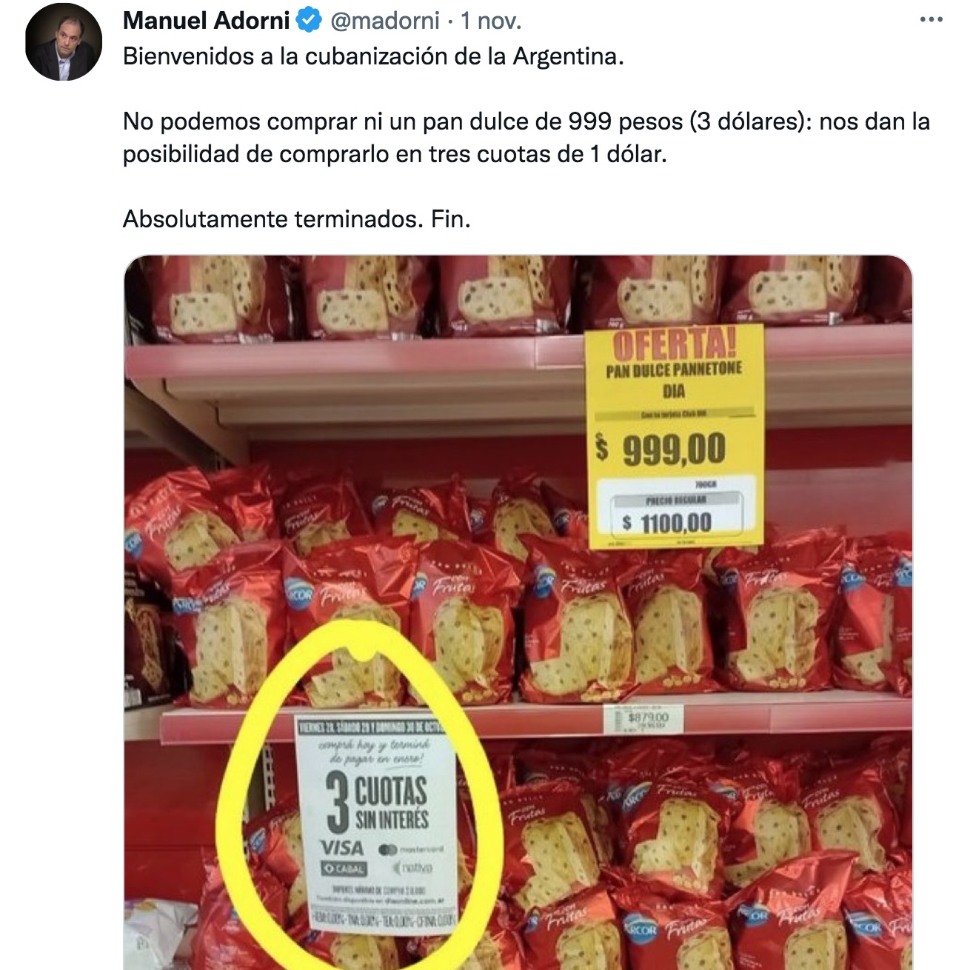Click the blue verified badge

[x=309, y=20]
